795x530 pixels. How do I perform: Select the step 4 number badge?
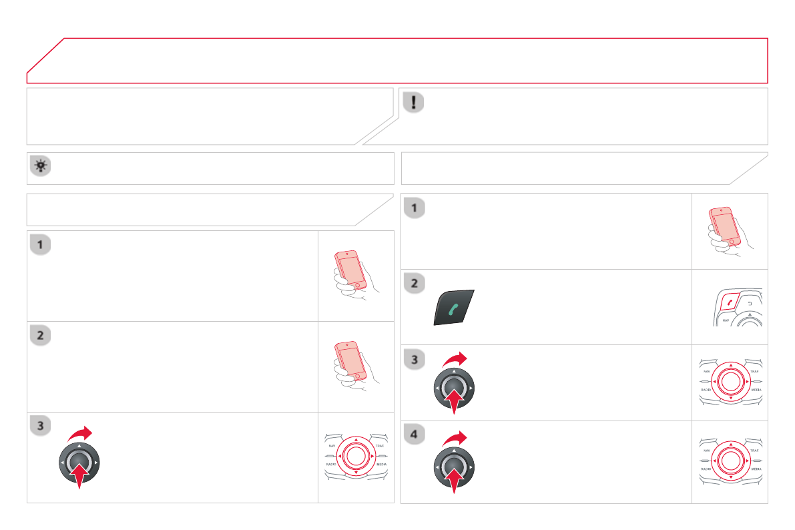click(x=415, y=435)
